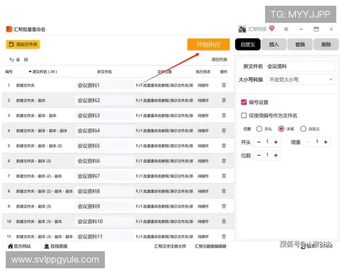
Task: Select the row 新建文件夹 - 副本 (3)
Action: [118, 206]
